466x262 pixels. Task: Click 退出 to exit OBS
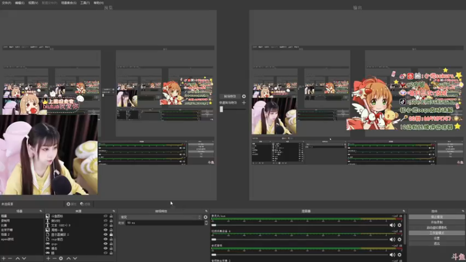click(x=436, y=243)
